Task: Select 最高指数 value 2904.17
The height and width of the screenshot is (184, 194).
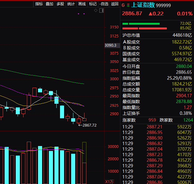Action: [x=184, y=96]
